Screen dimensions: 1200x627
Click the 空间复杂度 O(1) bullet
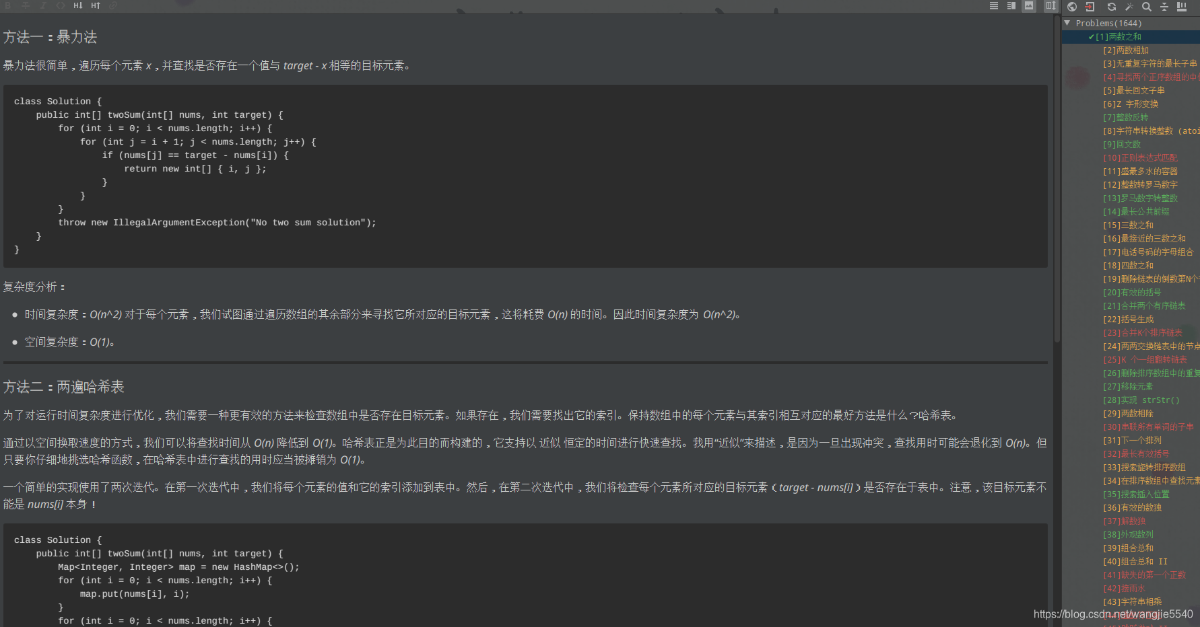(x=70, y=342)
